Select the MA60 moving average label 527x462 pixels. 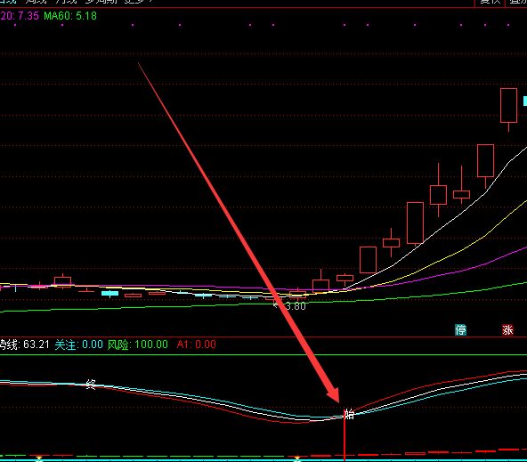(70, 16)
